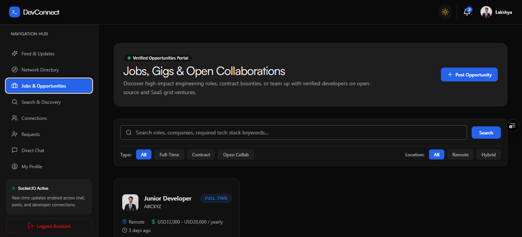Viewport: 522px width, 237px height.
Task: Open Junior Developer job title
Action: [x=168, y=199]
